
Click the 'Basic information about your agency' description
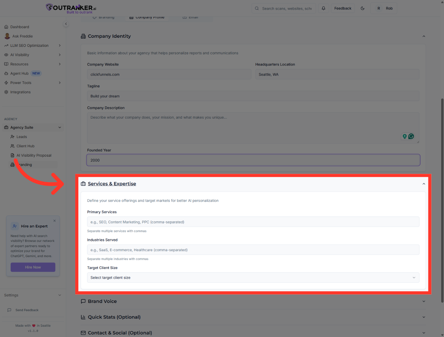tap(163, 53)
